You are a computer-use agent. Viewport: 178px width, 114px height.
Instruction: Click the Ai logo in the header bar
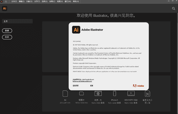5,8
